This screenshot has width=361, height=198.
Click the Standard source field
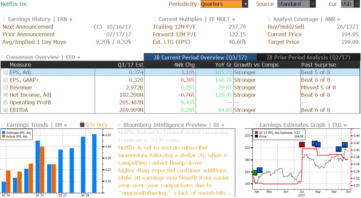[x=294, y=4]
